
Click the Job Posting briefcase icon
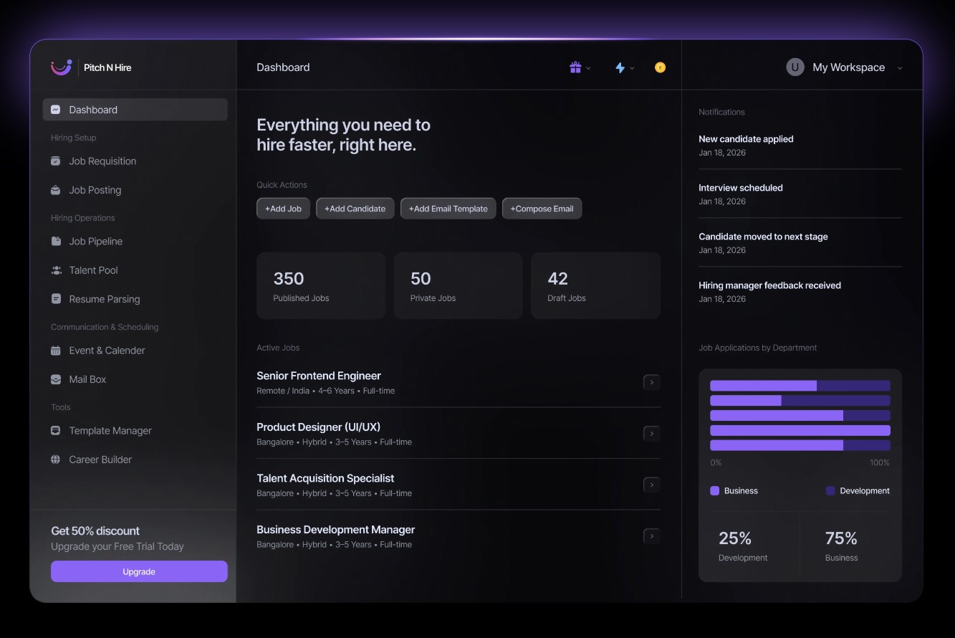click(x=55, y=190)
